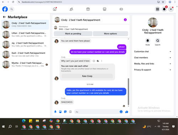Open the $900 2 bed listing link
The width and height of the screenshot is (178, 135).
(x=73, y=29)
